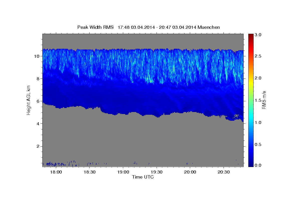Click the 'RMS m/s' colorbar title

[x=264, y=100]
